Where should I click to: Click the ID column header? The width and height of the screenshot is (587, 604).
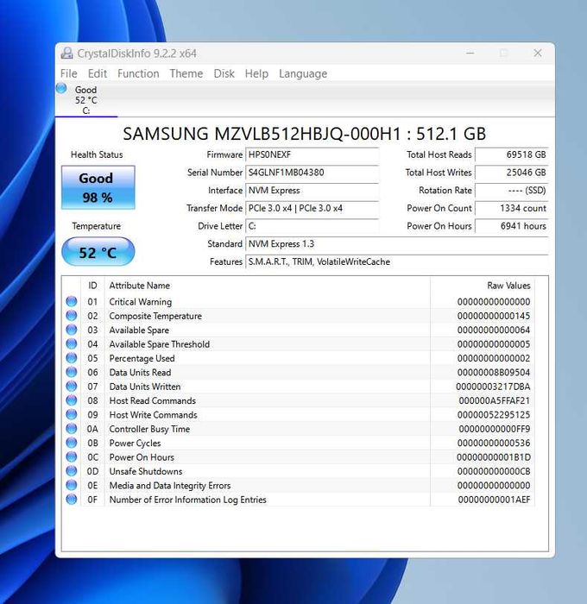[92, 286]
